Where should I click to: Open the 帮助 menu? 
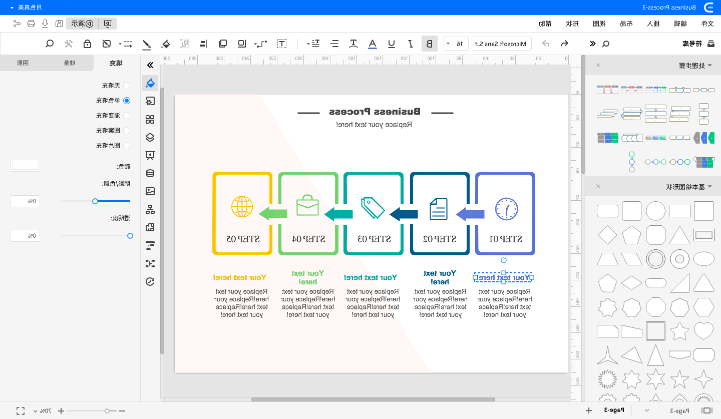pyautogui.click(x=545, y=24)
